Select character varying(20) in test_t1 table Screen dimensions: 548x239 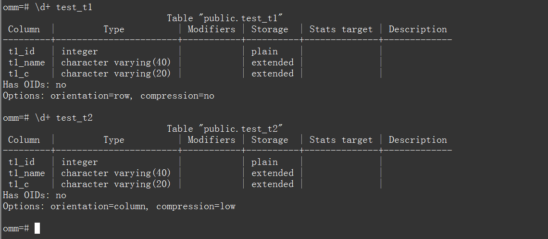(x=116, y=74)
